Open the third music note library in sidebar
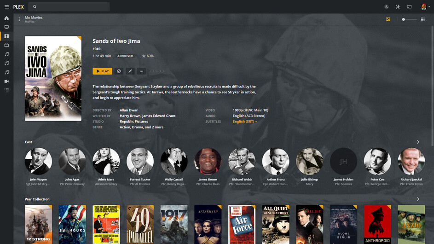The height and width of the screenshot is (244, 434). point(6,72)
